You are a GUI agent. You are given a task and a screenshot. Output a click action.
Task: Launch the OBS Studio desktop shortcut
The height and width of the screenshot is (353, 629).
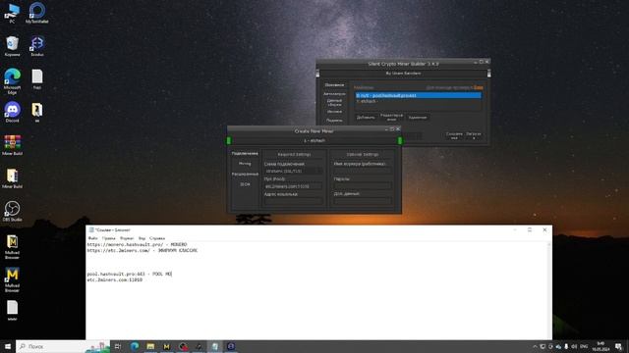12,211
